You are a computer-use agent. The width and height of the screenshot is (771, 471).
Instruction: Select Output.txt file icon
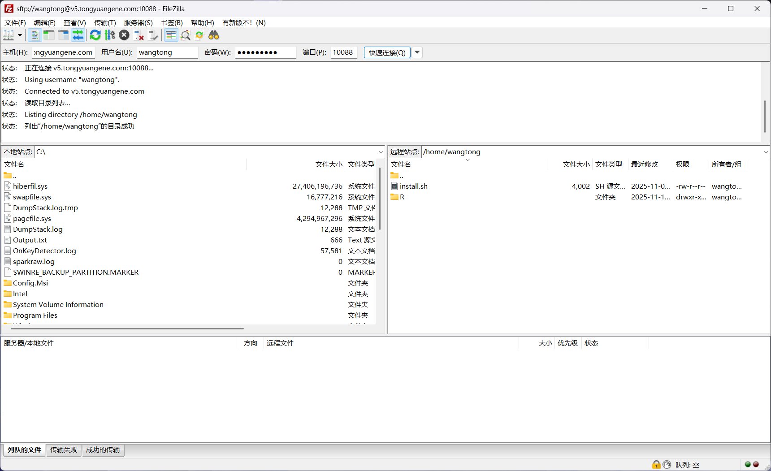point(8,240)
